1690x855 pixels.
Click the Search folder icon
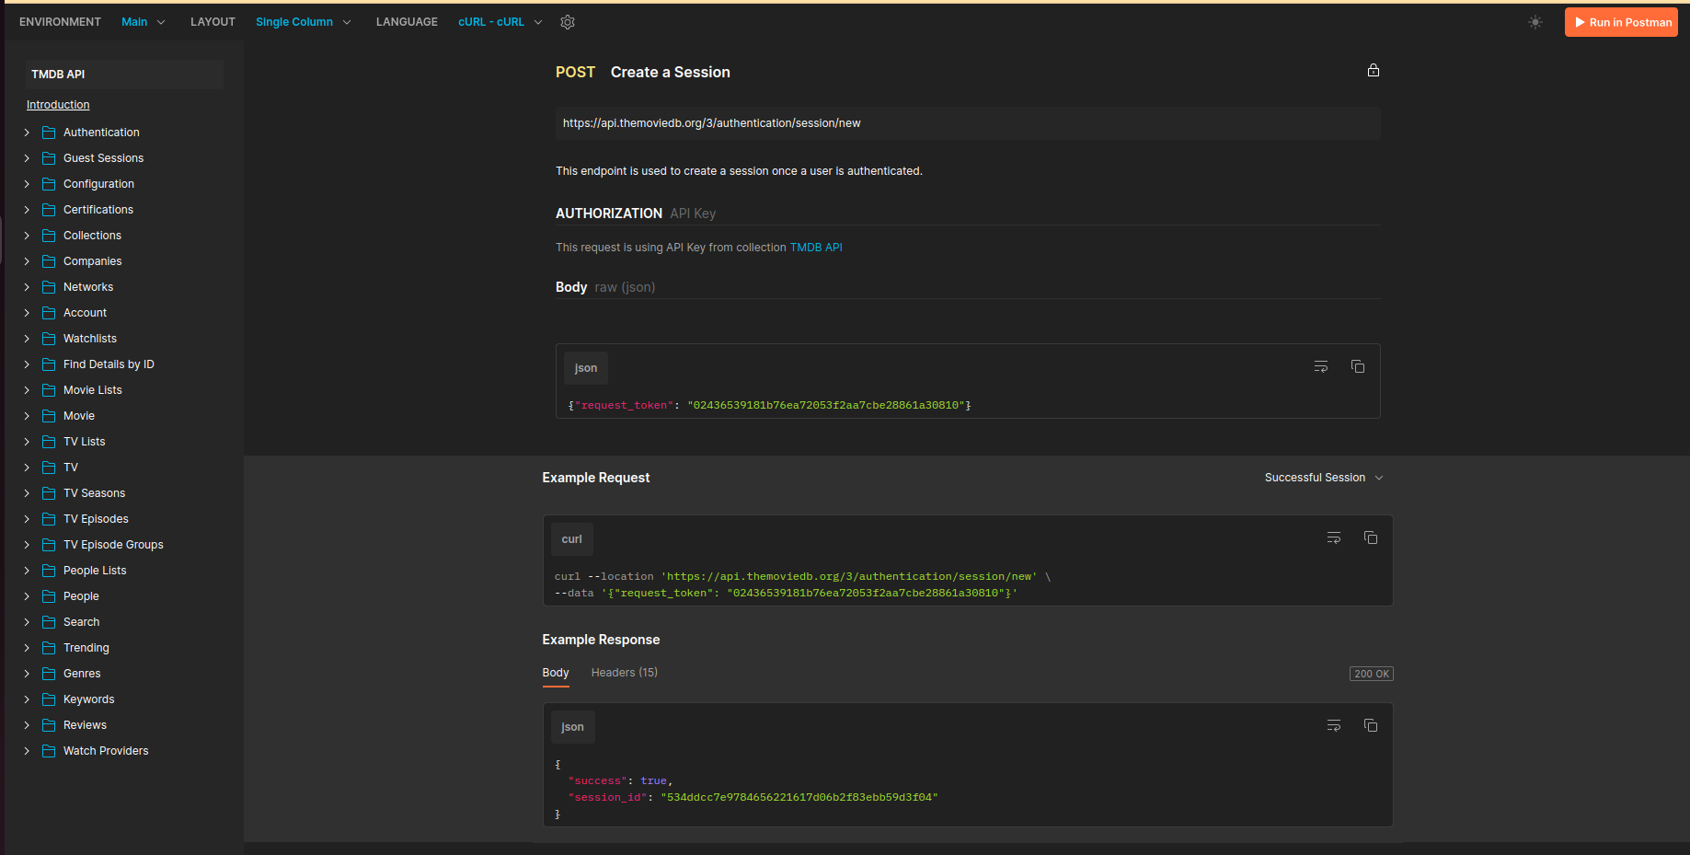tap(49, 622)
